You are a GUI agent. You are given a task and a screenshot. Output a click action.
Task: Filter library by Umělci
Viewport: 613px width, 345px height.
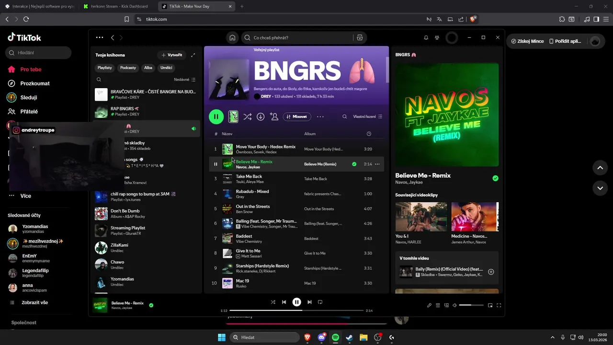[166, 68]
